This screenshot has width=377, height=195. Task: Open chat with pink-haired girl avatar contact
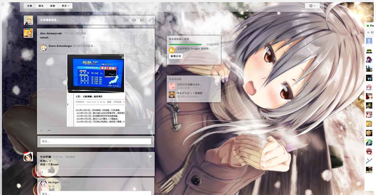[369, 87]
